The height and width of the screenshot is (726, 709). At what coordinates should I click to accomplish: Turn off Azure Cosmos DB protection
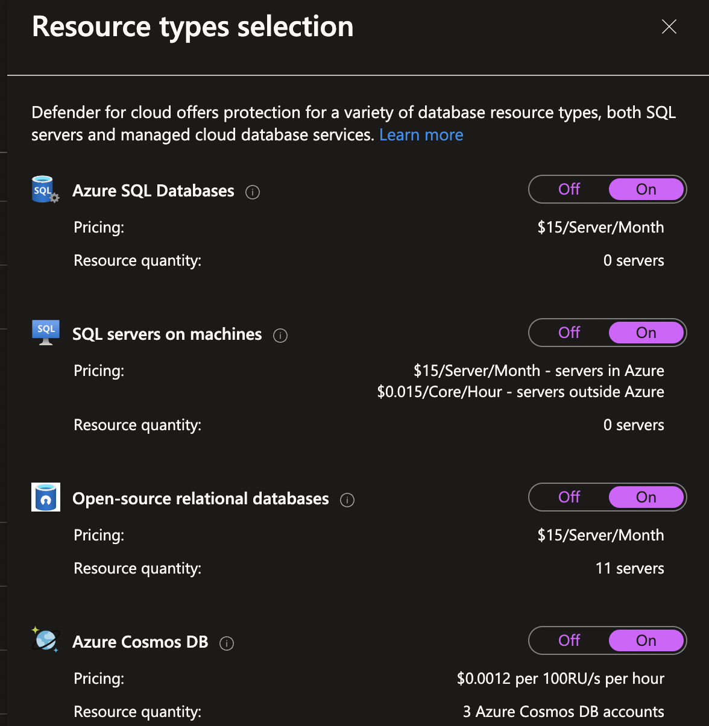(x=569, y=640)
